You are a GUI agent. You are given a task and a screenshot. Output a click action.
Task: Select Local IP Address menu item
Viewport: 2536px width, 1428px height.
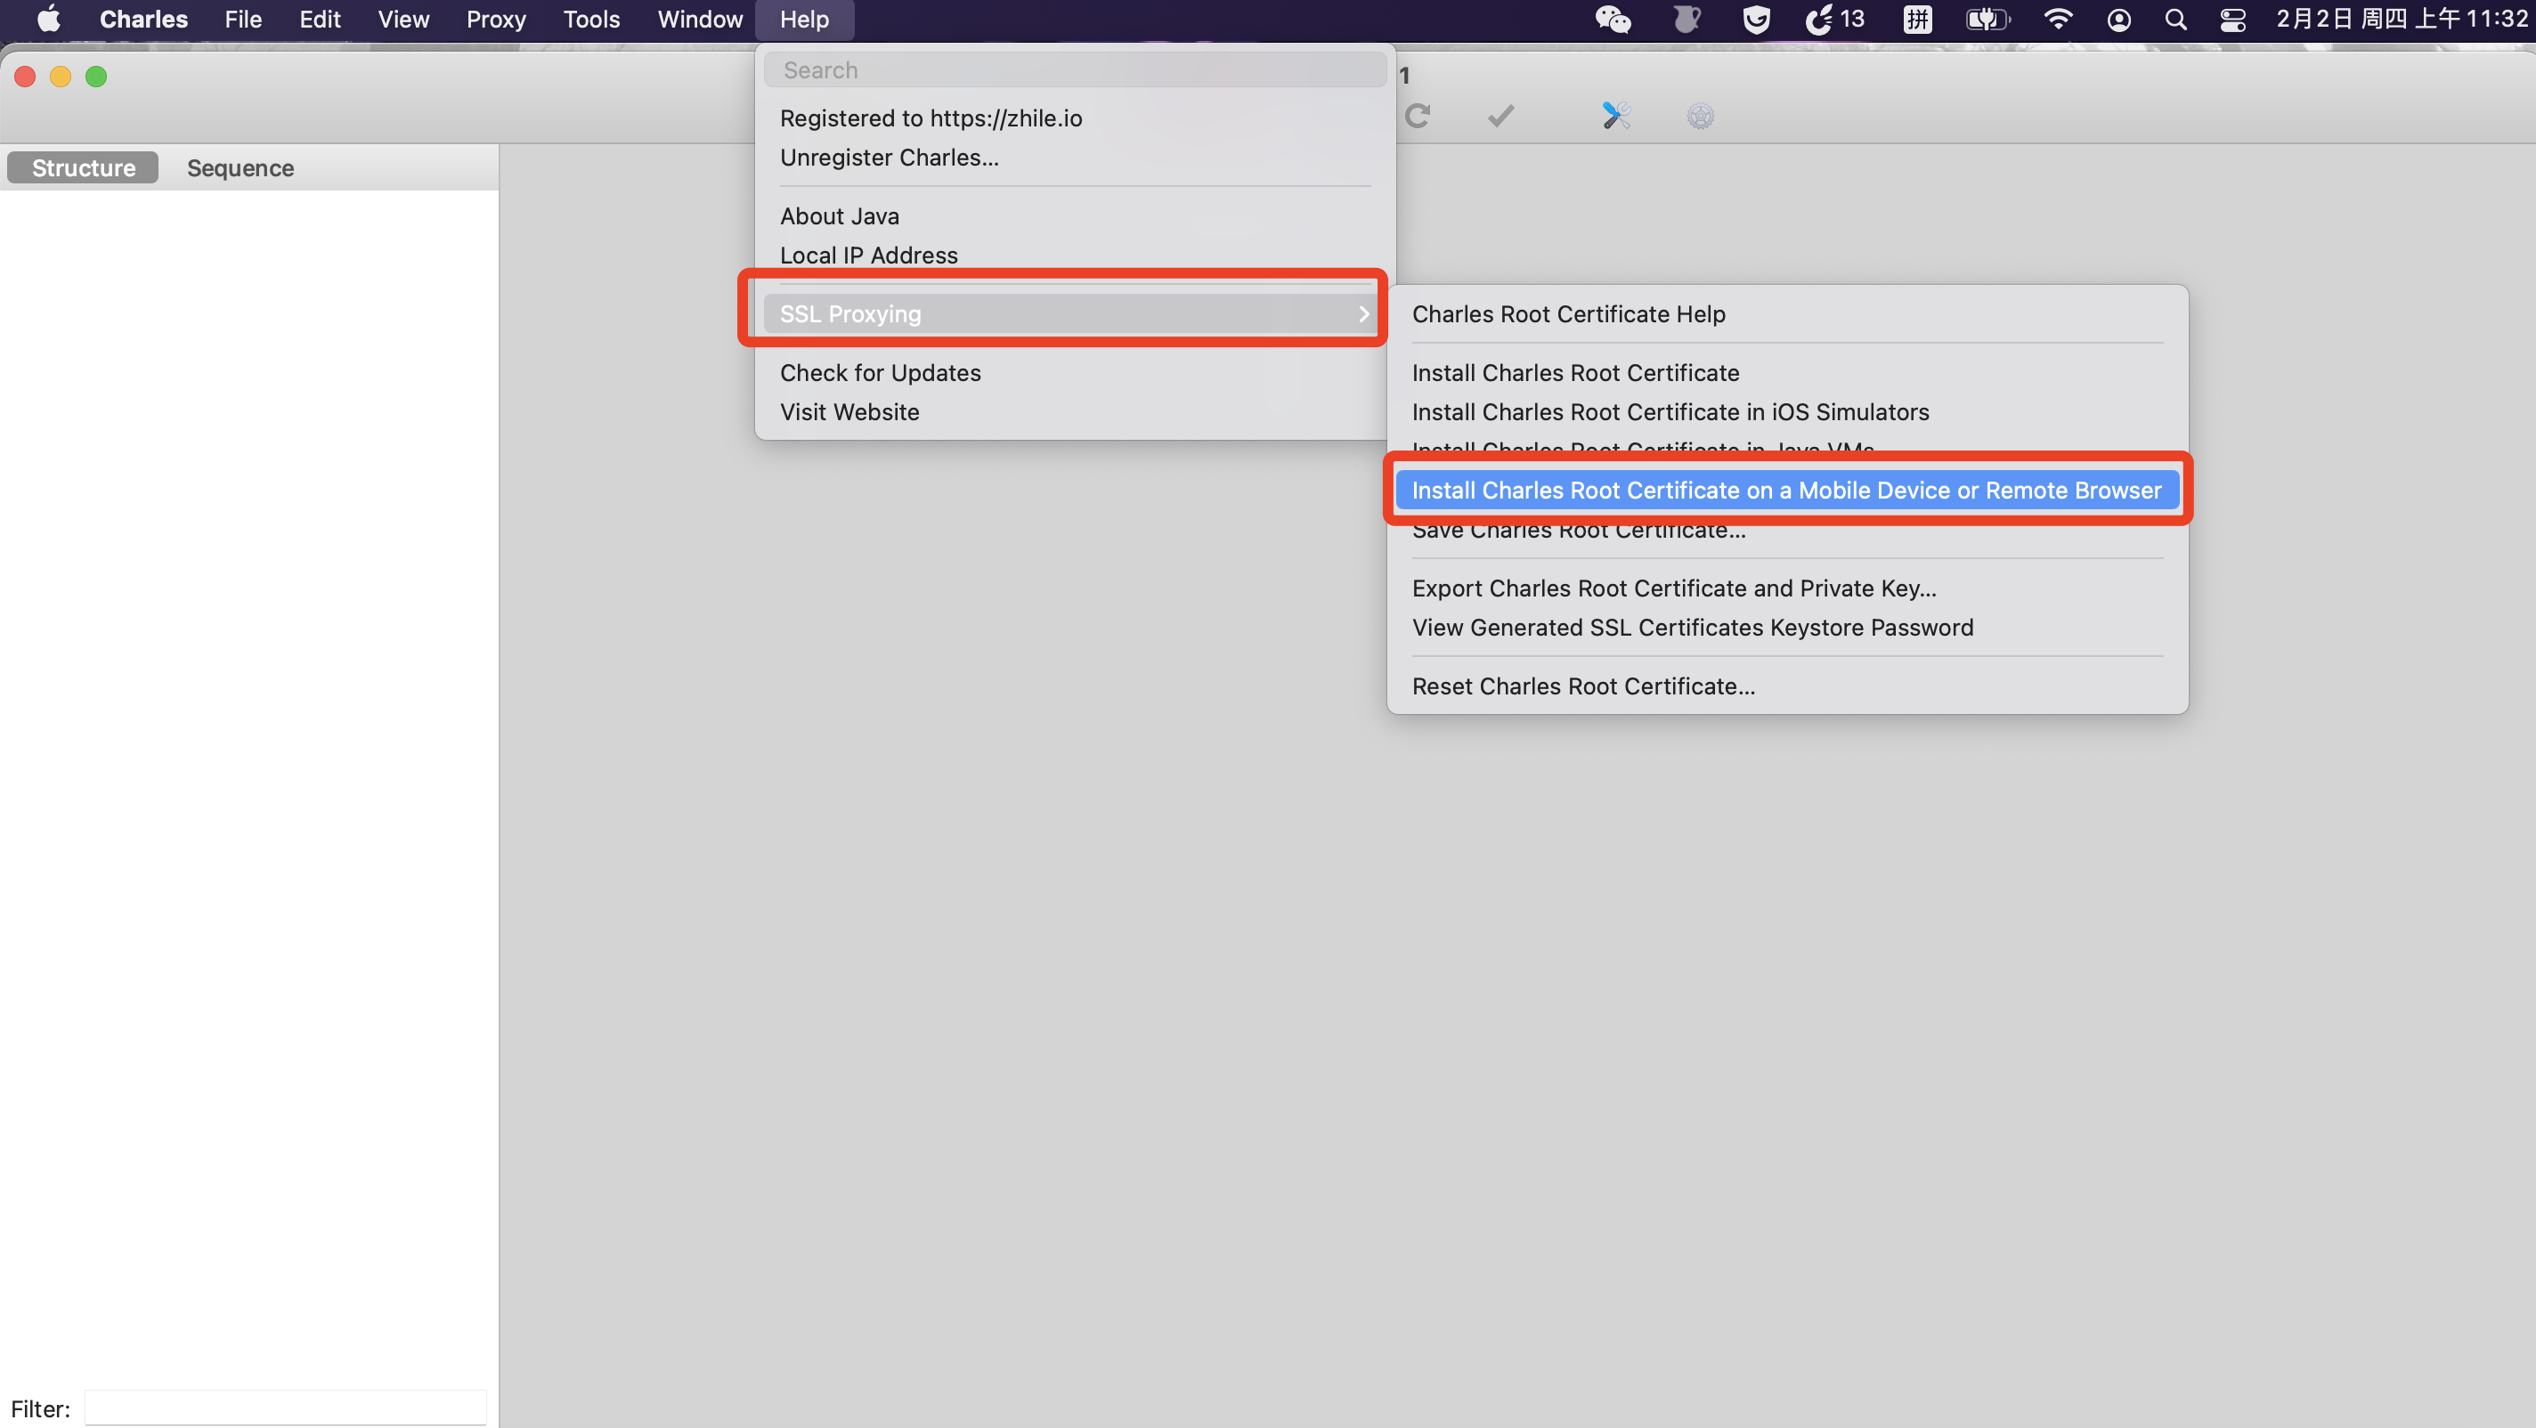point(868,255)
